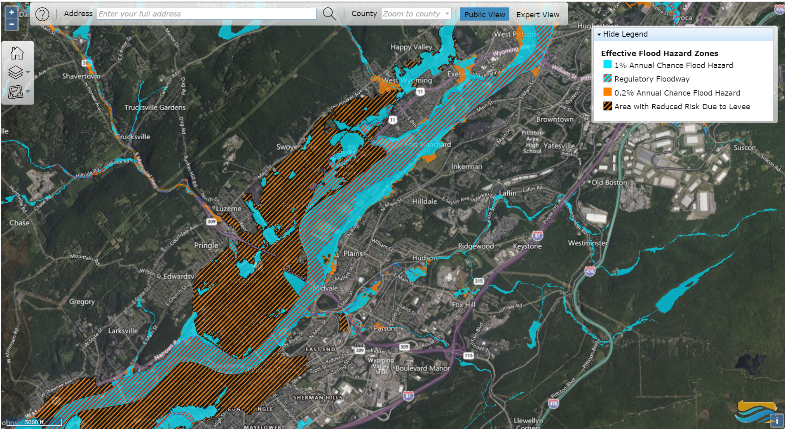Select the home extent icon
Image resolution: width=785 pixels, height=429 pixels.
[17, 52]
